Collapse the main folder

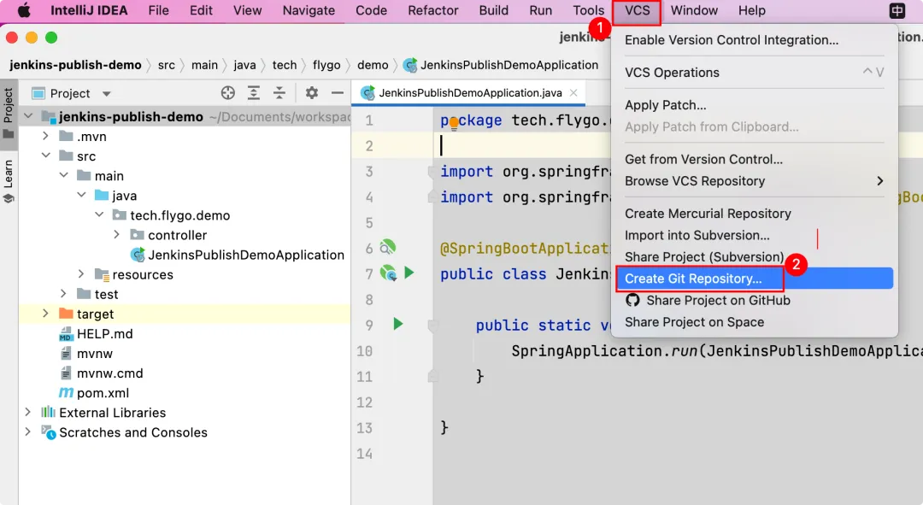63,175
